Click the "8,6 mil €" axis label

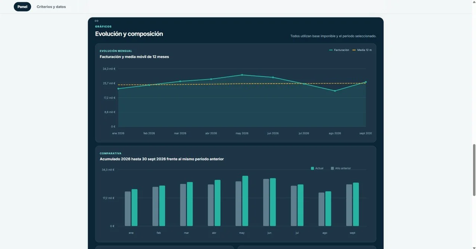[110, 112]
